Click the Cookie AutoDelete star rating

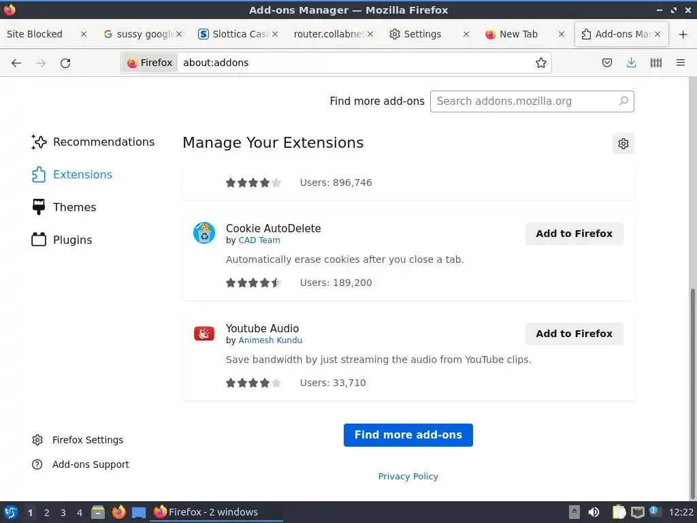[253, 283]
